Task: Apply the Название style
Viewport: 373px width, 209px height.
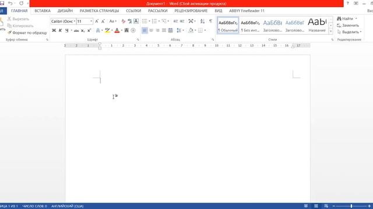Action: click(317, 26)
